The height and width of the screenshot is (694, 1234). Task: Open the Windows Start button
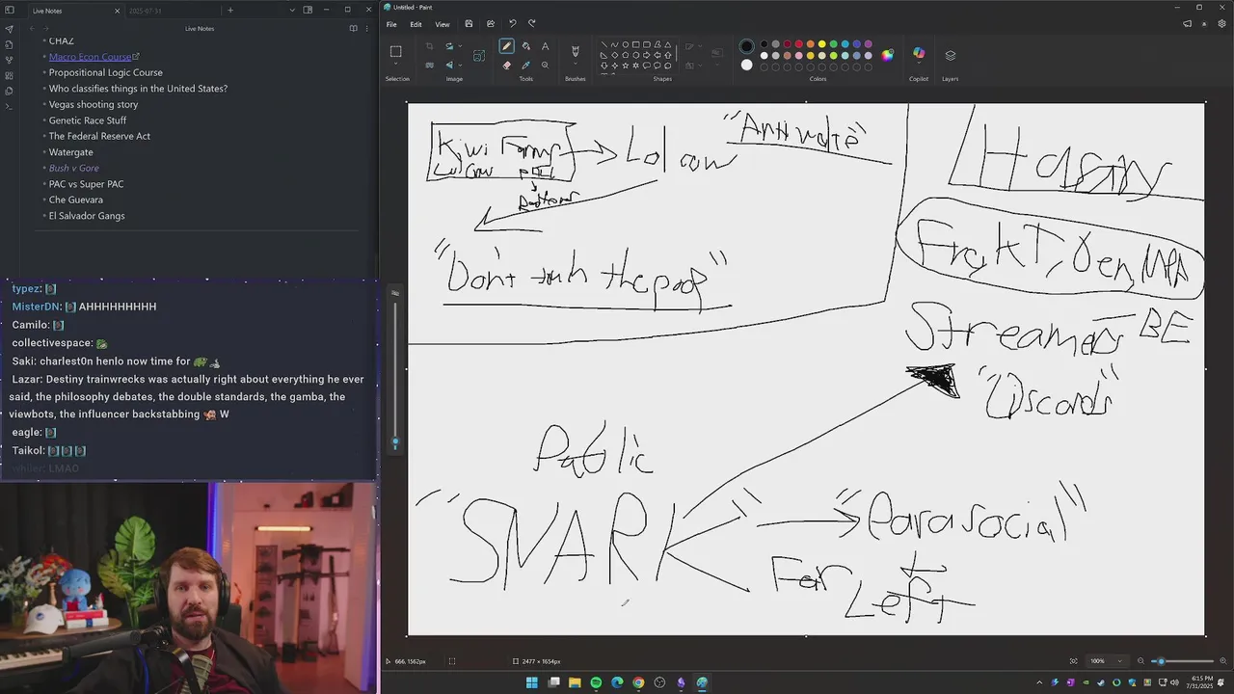[x=532, y=682]
